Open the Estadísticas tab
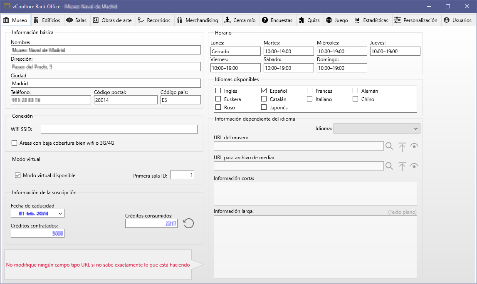 tap(372, 20)
